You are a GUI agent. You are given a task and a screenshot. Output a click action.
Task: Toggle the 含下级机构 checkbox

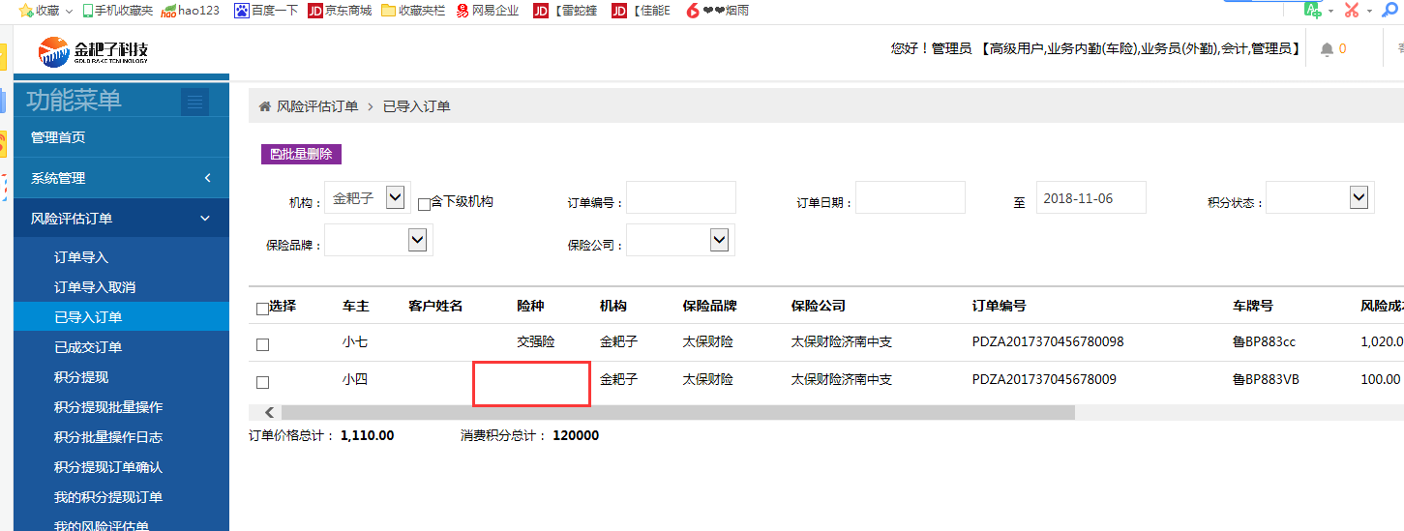coord(424,204)
